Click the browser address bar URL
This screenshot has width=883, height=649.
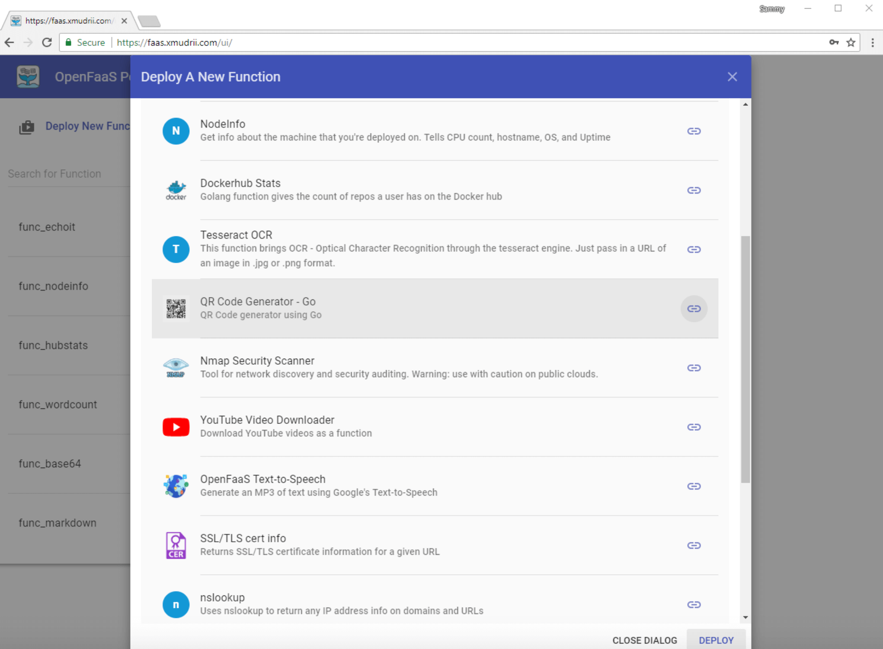(174, 42)
